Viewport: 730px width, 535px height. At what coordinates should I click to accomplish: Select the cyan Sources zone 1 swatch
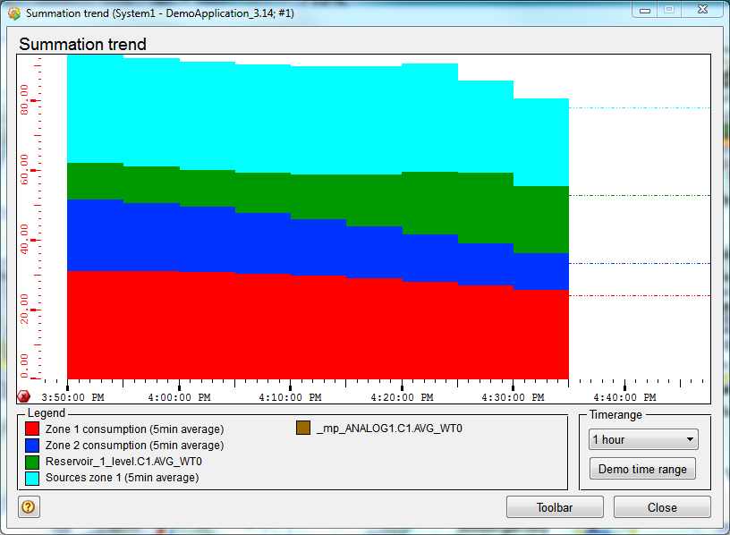32,479
